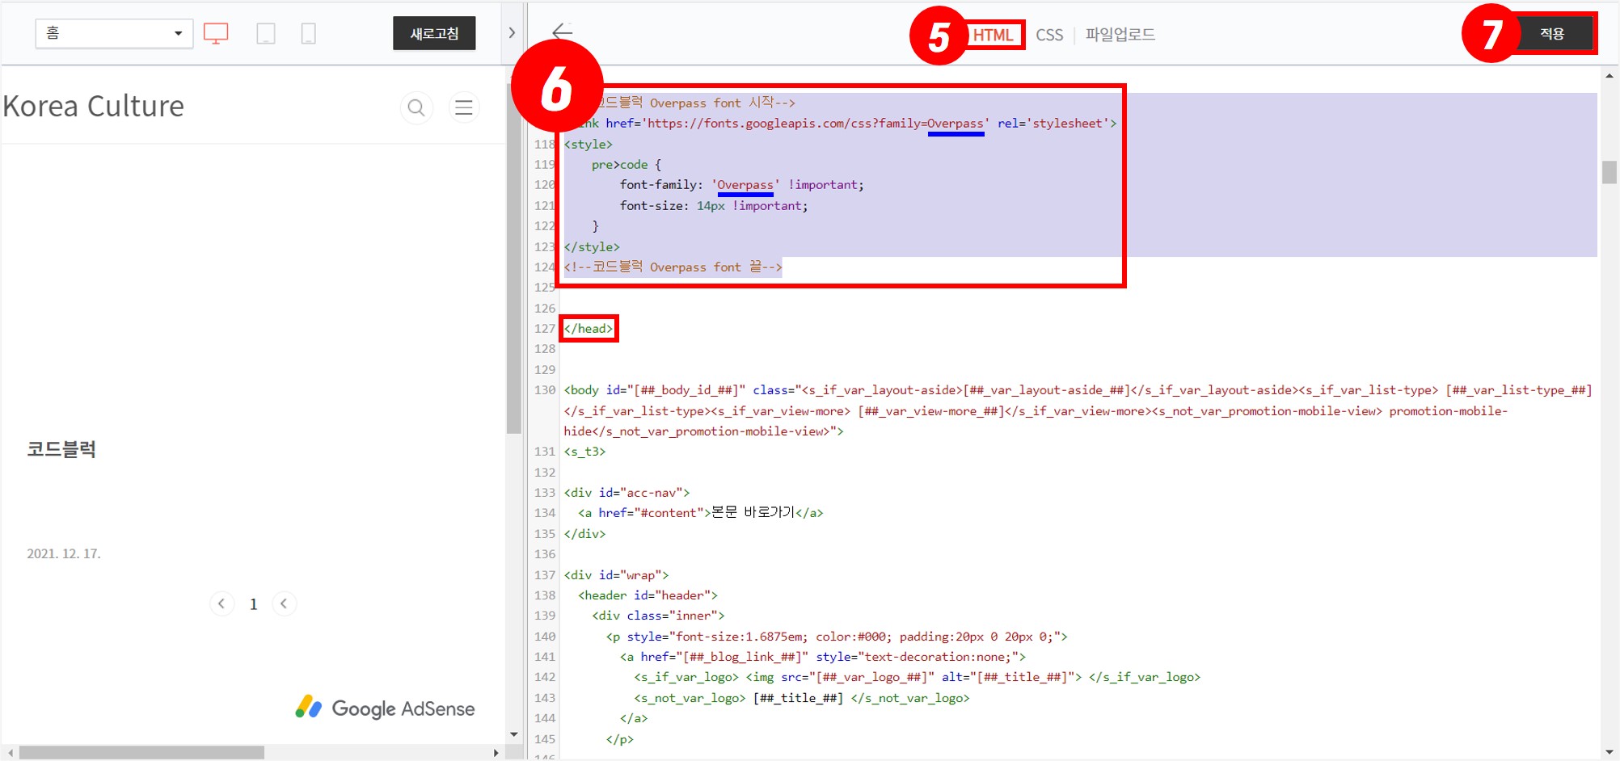The height and width of the screenshot is (761, 1620).
Task: Open the 홈 page dropdown
Action: [114, 33]
